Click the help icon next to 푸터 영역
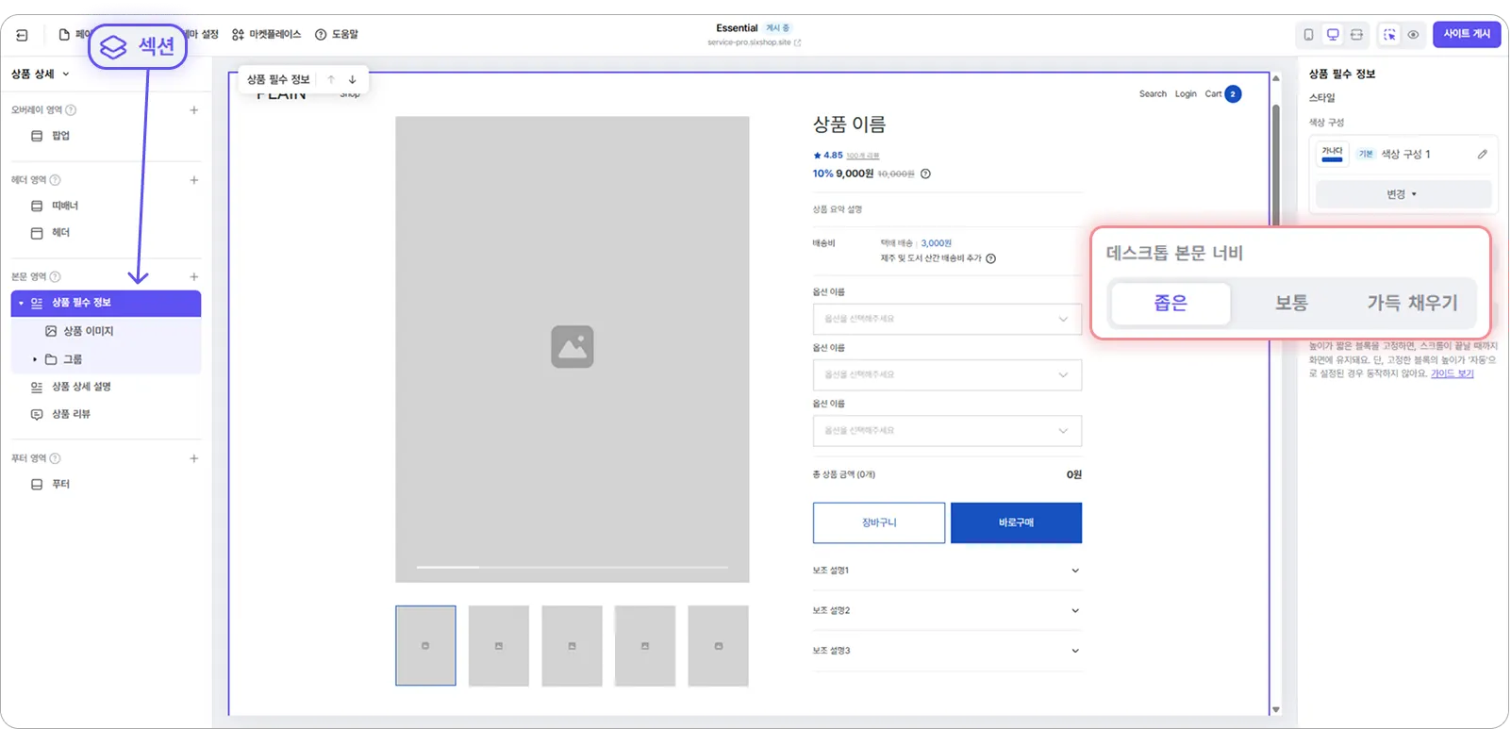Viewport: 1511px width, 729px height. (x=55, y=459)
